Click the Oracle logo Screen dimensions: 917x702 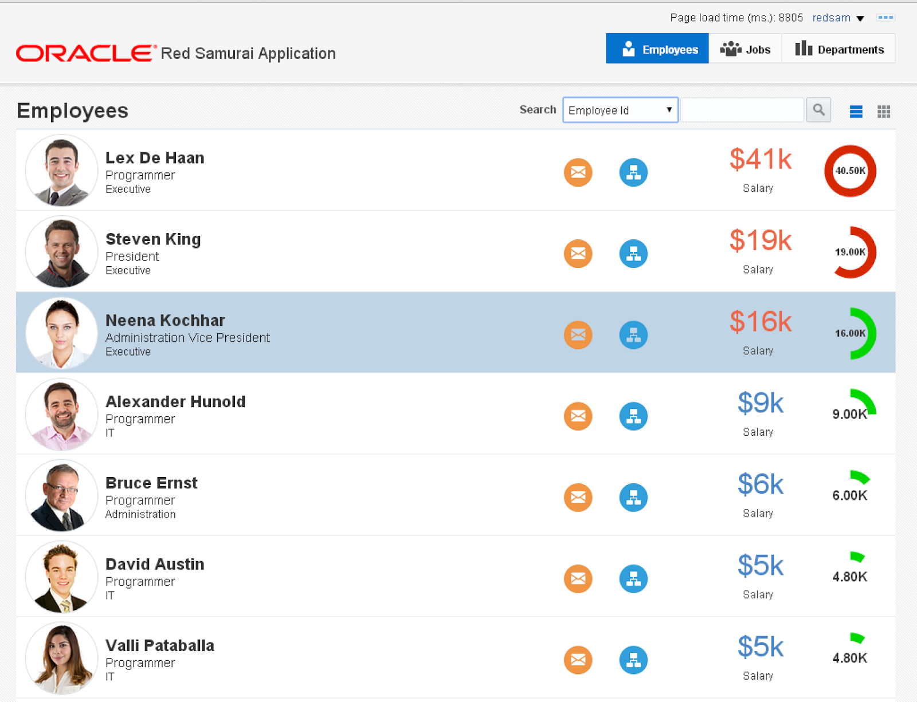click(86, 53)
